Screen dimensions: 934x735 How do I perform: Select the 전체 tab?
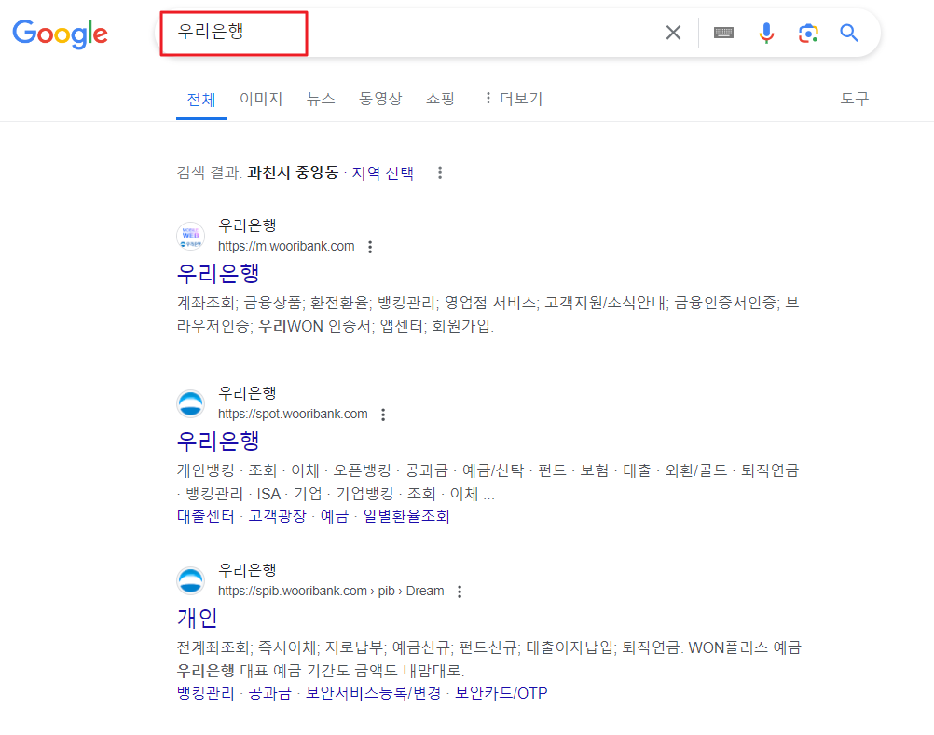pos(200,100)
